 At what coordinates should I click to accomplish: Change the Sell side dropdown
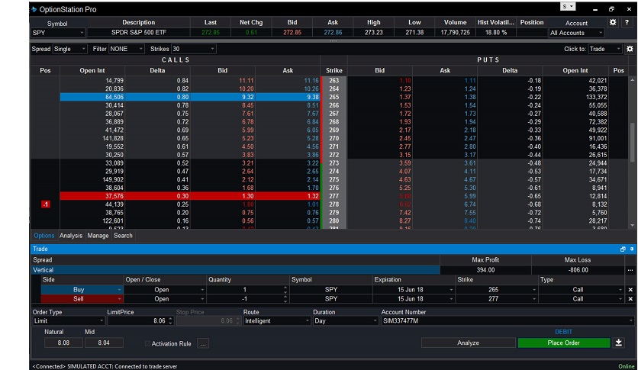pos(82,299)
